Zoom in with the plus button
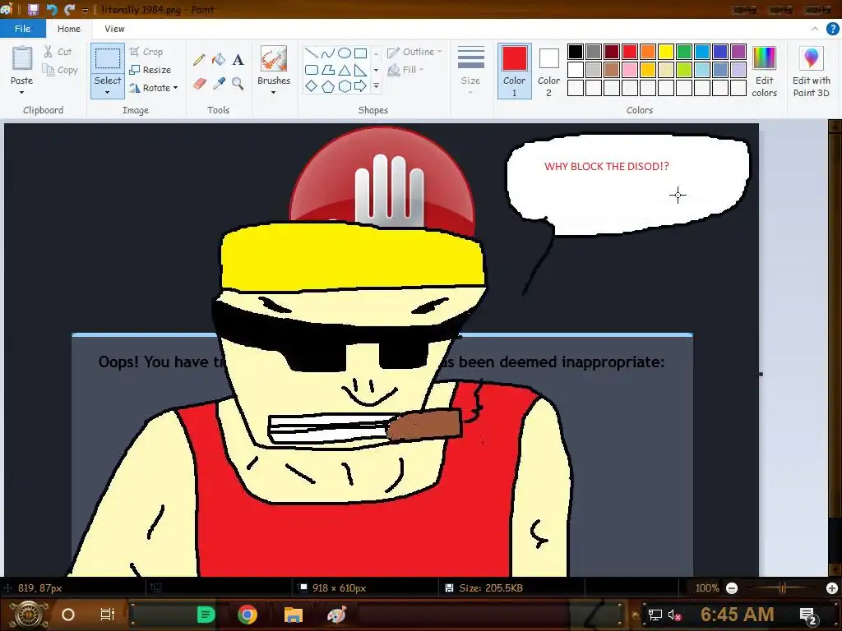 tap(832, 588)
